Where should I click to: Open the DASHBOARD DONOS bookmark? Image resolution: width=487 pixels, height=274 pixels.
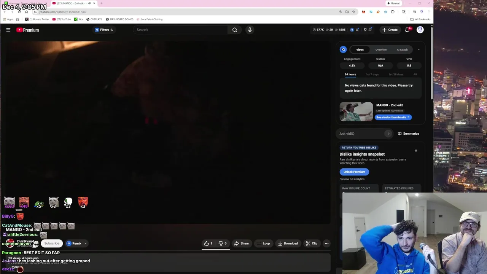[x=119, y=19]
